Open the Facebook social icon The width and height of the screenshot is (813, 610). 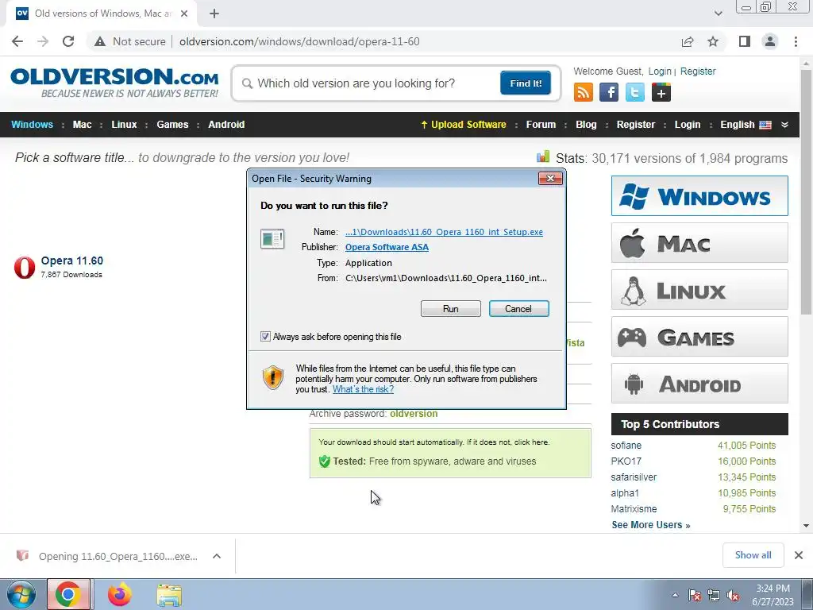pos(609,92)
